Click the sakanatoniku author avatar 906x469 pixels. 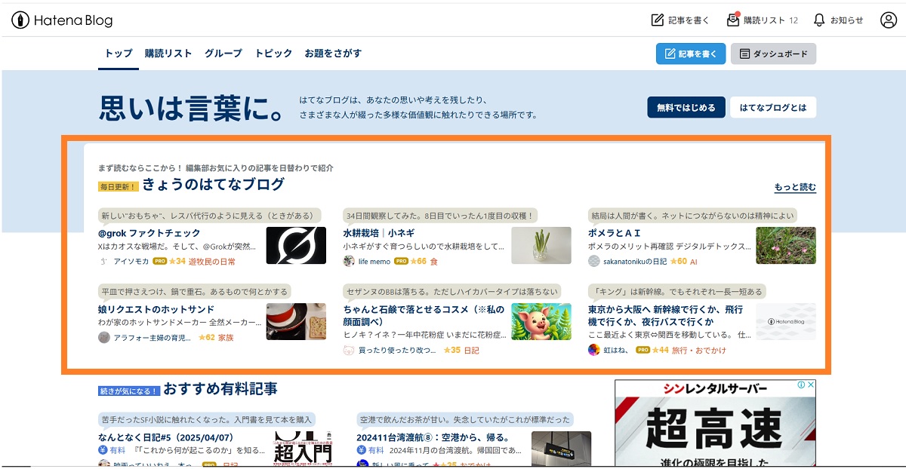(594, 262)
